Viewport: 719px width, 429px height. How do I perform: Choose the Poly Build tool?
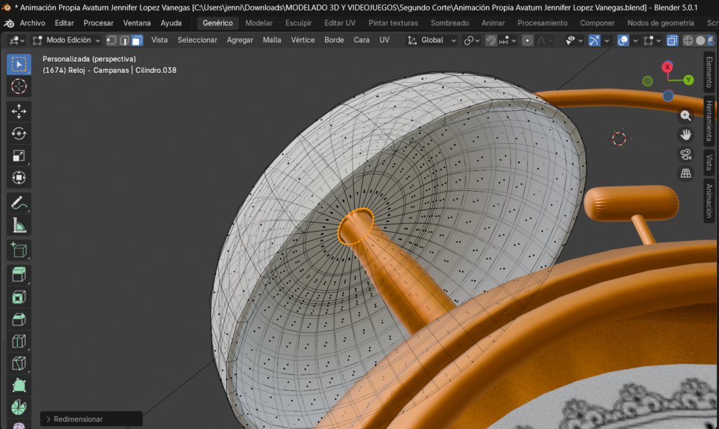[x=19, y=385]
